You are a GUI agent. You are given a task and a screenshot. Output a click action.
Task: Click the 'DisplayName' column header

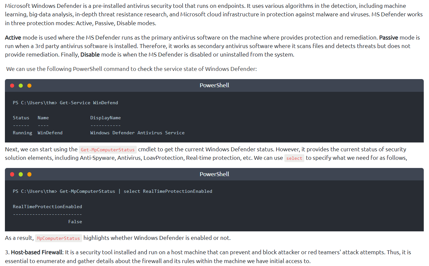click(105, 118)
